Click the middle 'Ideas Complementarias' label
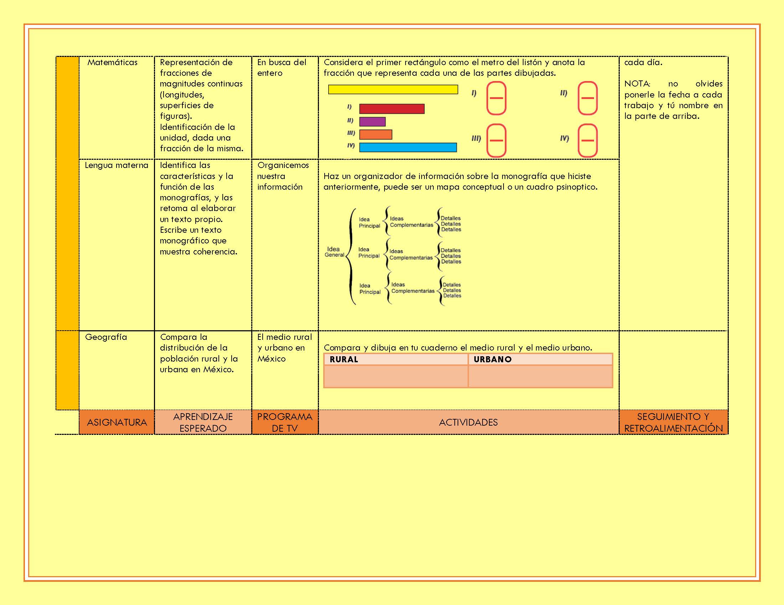784x605 pixels. point(411,254)
